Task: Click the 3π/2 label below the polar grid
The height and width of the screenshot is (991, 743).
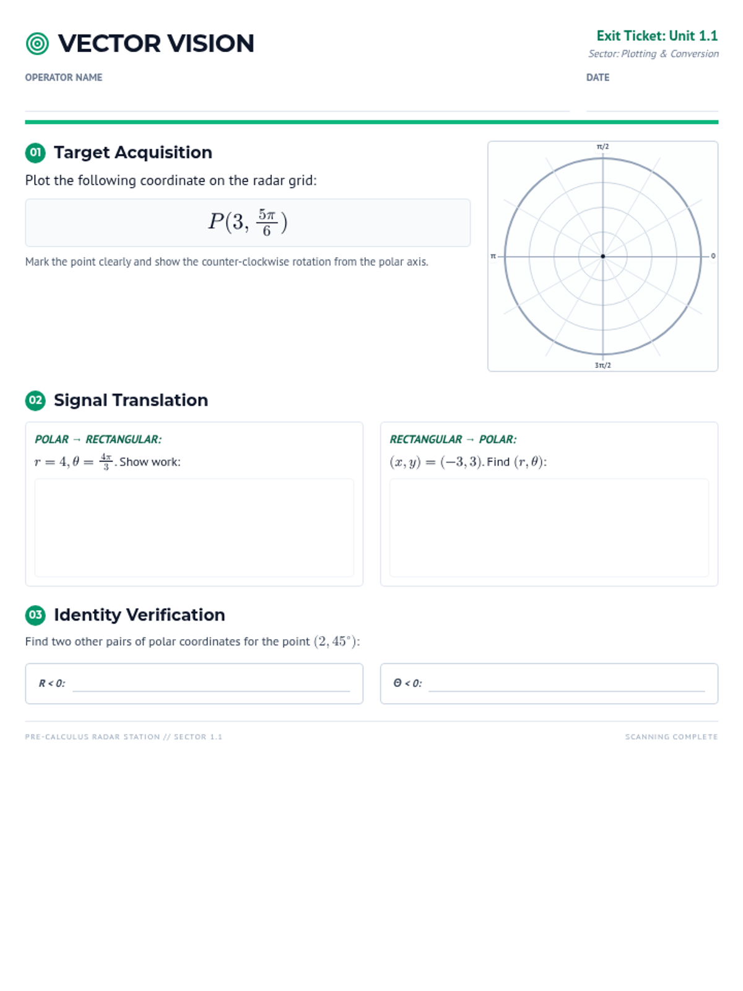Action: pos(602,365)
